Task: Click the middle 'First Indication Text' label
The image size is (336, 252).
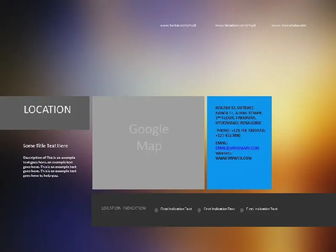Action: 219,209
